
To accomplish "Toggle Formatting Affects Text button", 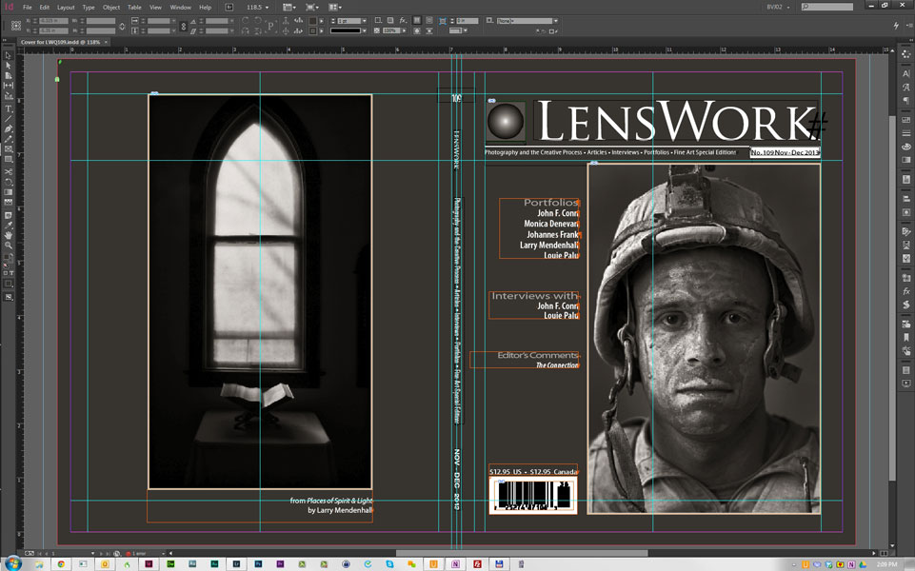I will (x=11, y=273).
